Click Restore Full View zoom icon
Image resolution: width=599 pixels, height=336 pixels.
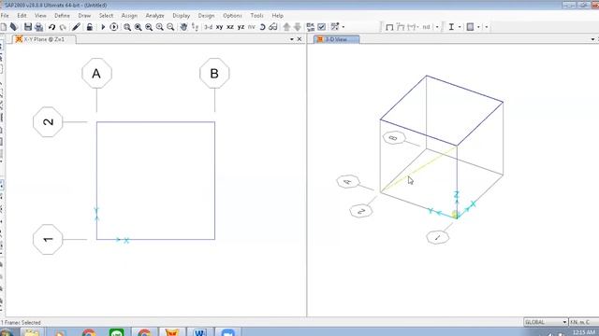tap(138, 27)
